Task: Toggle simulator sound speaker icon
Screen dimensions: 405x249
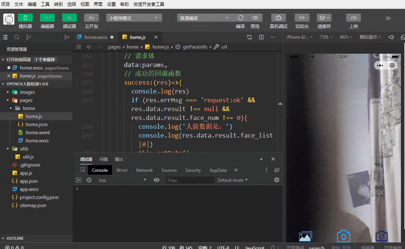Action: point(391,37)
